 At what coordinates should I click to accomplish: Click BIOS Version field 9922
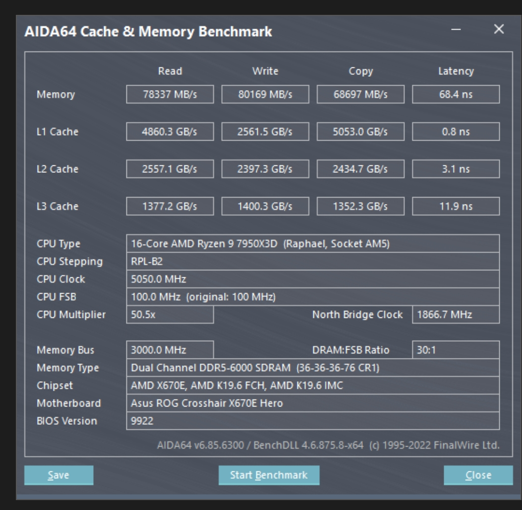tap(313, 421)
